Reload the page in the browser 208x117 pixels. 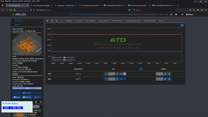(x=11, y=10)
